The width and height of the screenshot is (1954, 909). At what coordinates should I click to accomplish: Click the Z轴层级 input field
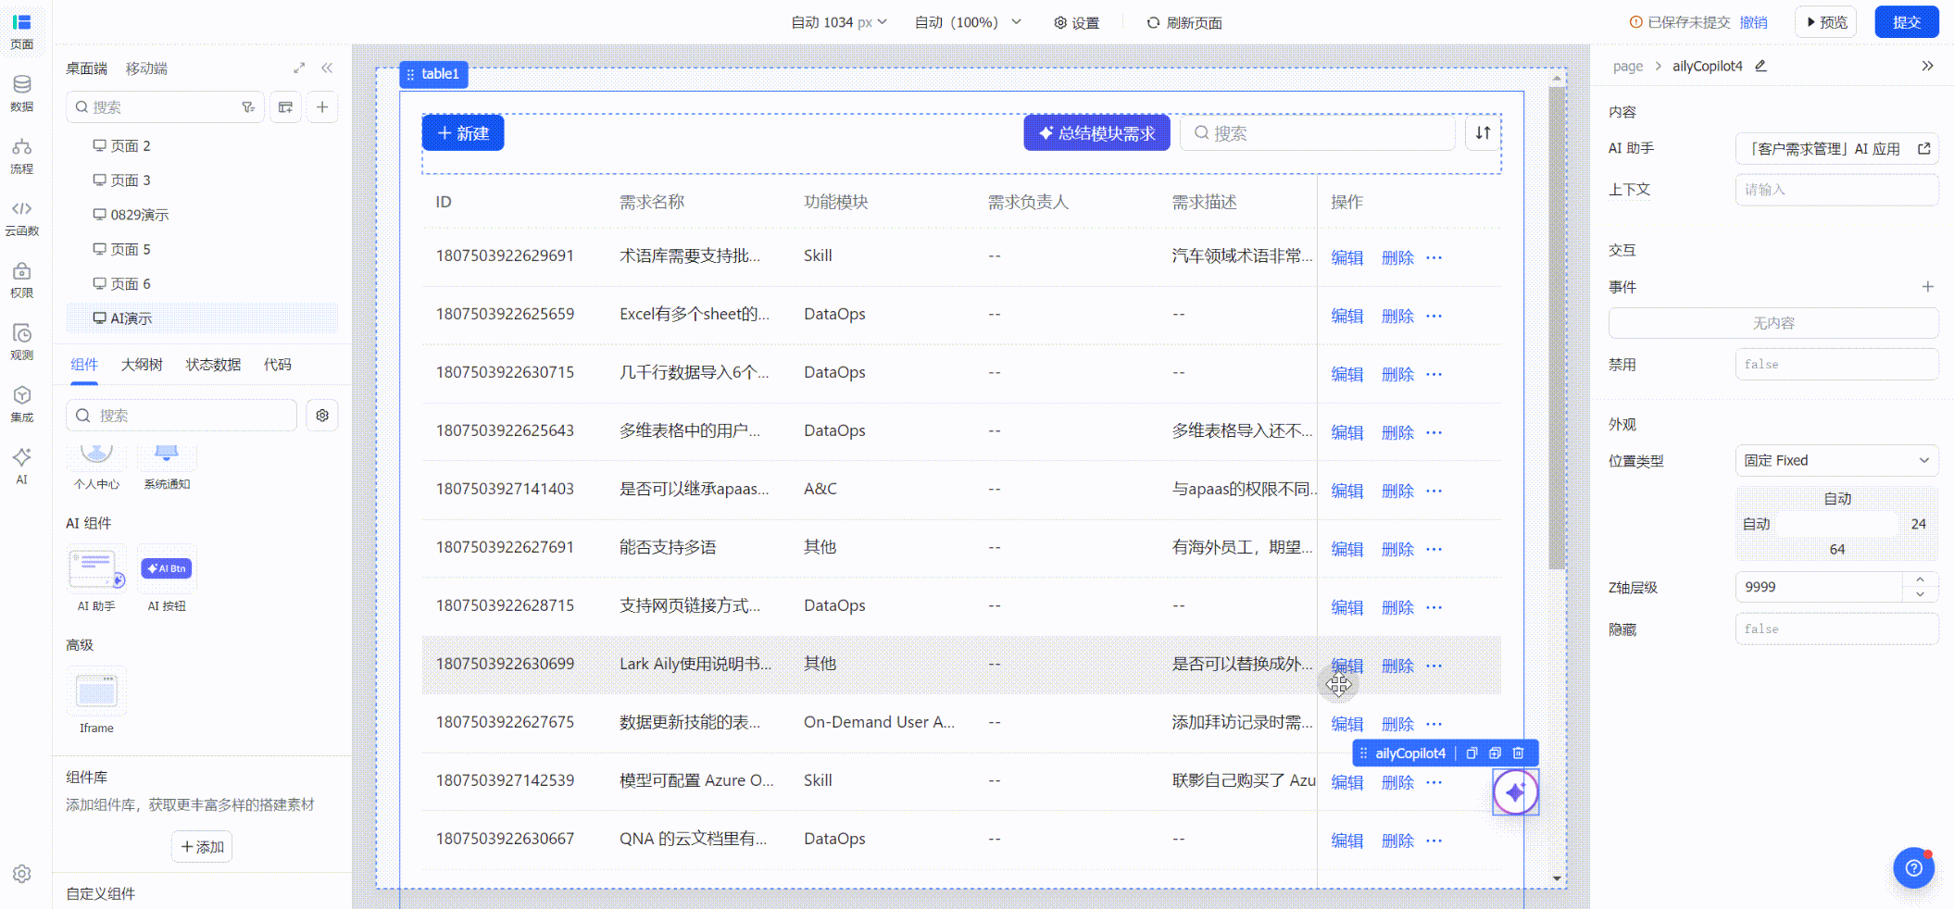(x=1820, y=587)
